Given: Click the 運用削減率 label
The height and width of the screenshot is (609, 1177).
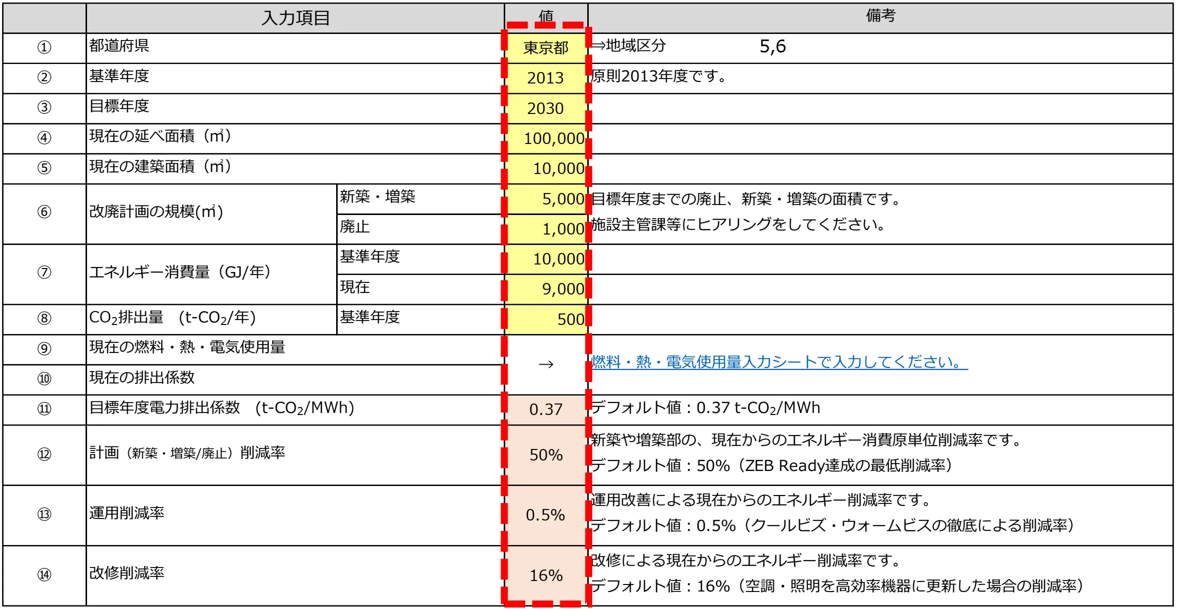Looking at the screenshot, I should point(127,512).
